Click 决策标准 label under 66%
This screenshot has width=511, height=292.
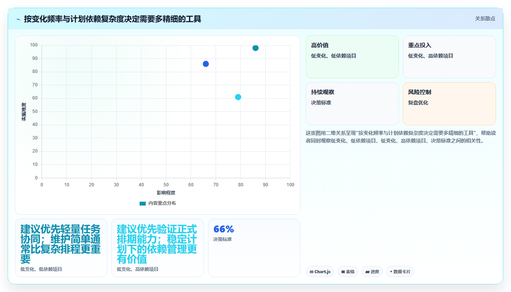click(x=223, y=239)
